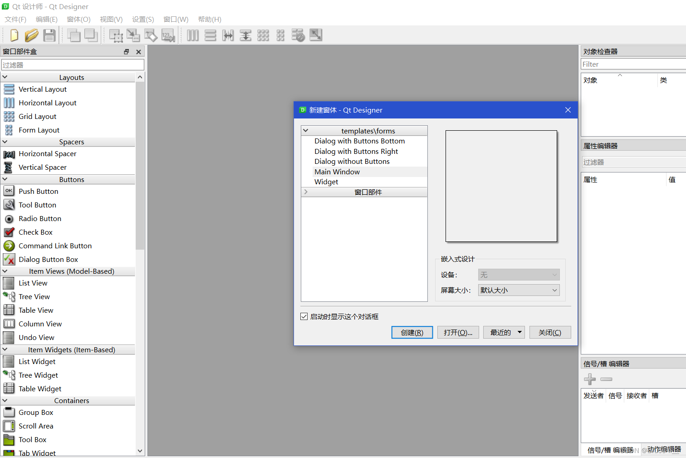Viewport: 686px width, 458px height.
Task: Click the New form toolbar icon
Action: coord(14,35)
